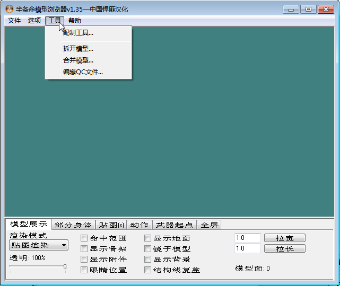340x286 pixels.
Task: Click the 渲染模式 label
Action: (28, 235)
